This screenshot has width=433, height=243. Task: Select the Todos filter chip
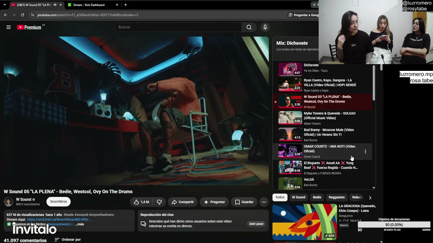pos(280,197)
